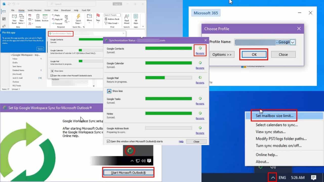Click the Google Address Book progress bar
This screenshot has height=182, width=324.
(x=169, y=128)
